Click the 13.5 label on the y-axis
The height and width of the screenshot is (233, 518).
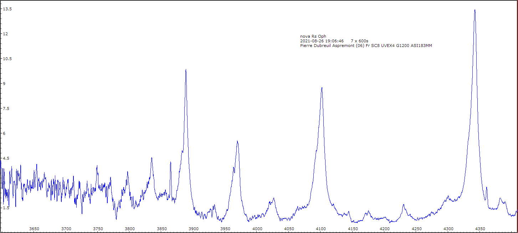click(x=7, y=9)
